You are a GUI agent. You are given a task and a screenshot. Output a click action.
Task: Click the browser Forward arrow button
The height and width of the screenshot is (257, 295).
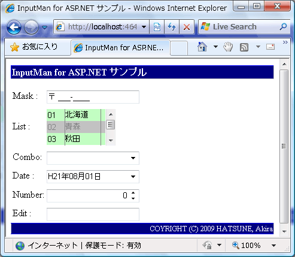point(31,27)
